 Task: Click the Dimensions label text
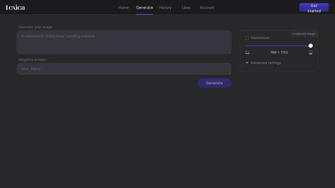click(x=260, y=38)
